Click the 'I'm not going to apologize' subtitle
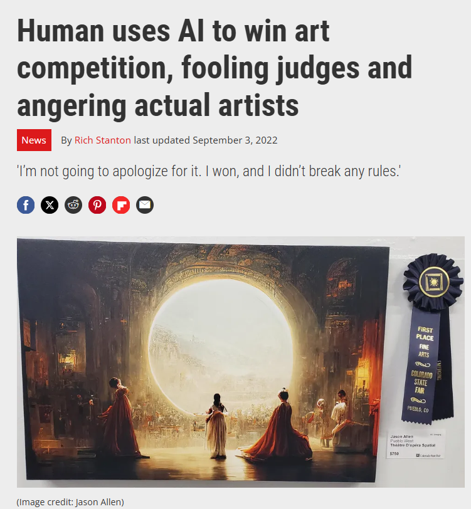The height and width of the screenshot is (509, 471). tap(209, 171)
